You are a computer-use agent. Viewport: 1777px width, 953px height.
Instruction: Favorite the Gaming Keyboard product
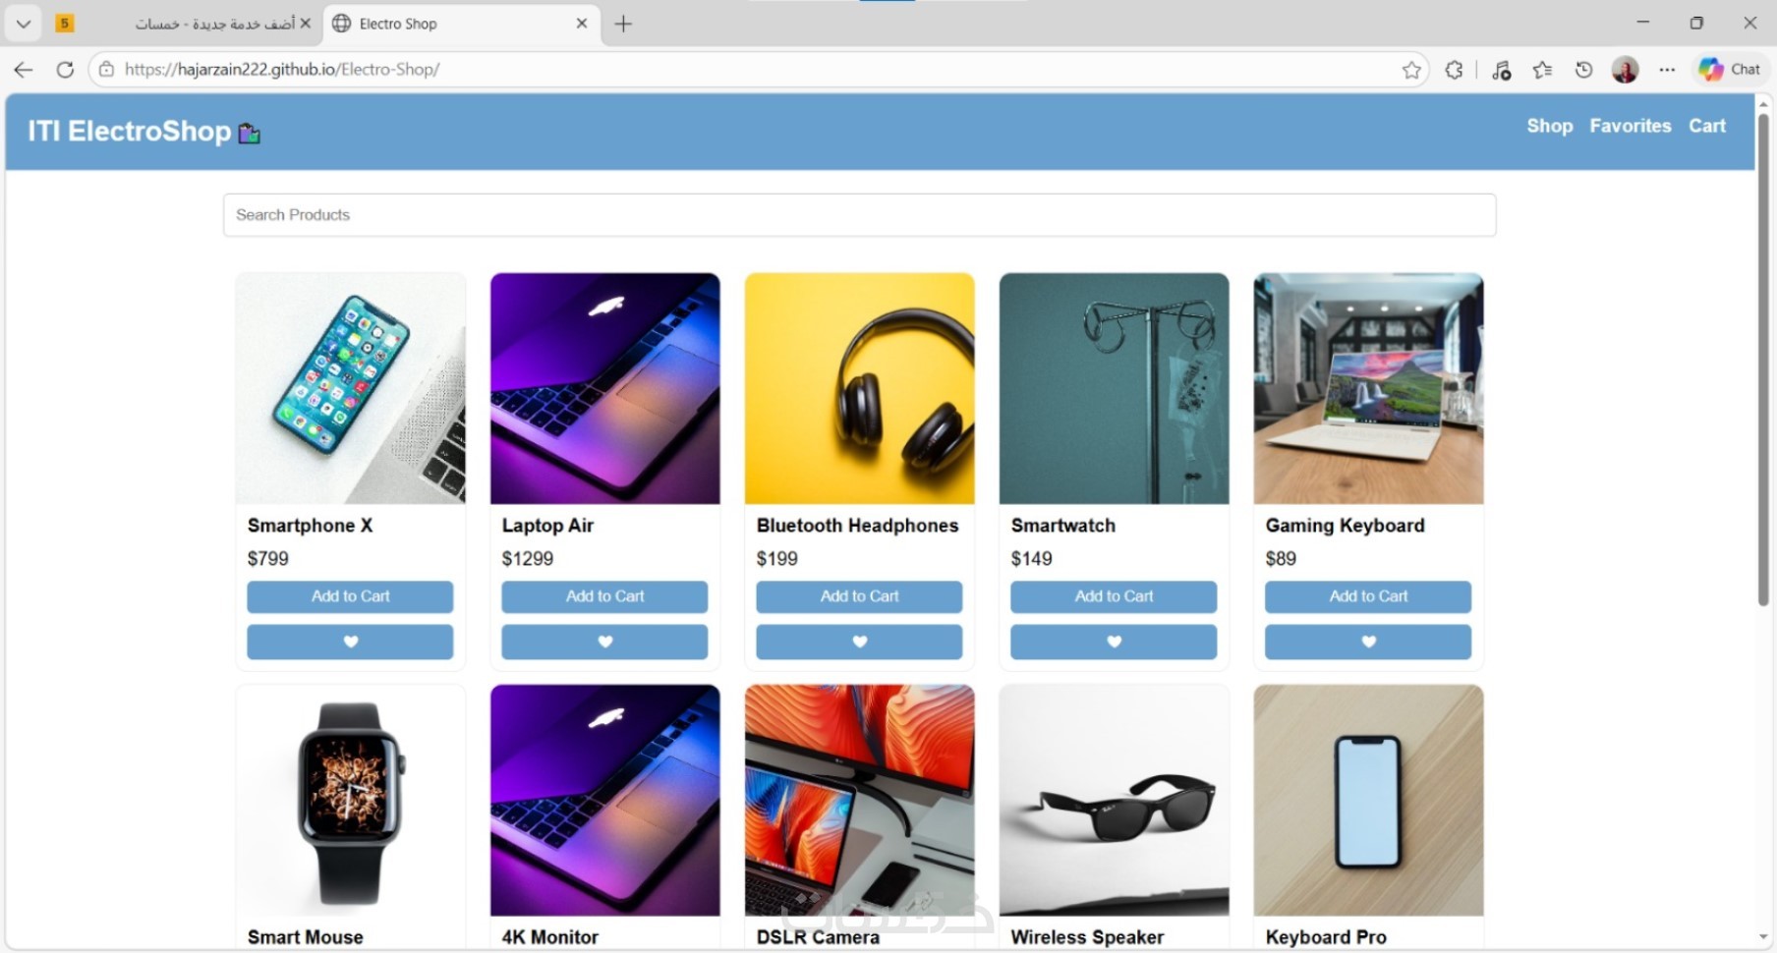click(x=1368, y=642)
